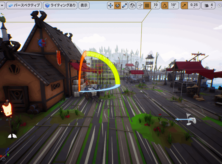Image resolution: width=222 pixels, height=164 pixels.
Task: Click the help question mark icon
Action: [x=3, y=159]
